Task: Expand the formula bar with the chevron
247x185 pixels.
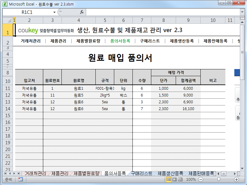Action: 242,12
